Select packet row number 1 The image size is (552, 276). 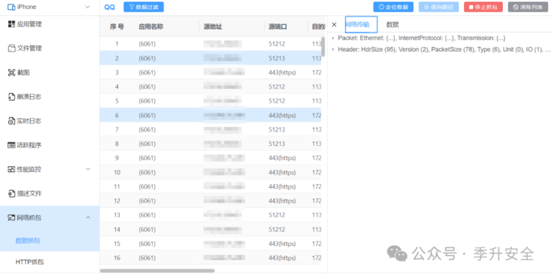click(210, 44)
